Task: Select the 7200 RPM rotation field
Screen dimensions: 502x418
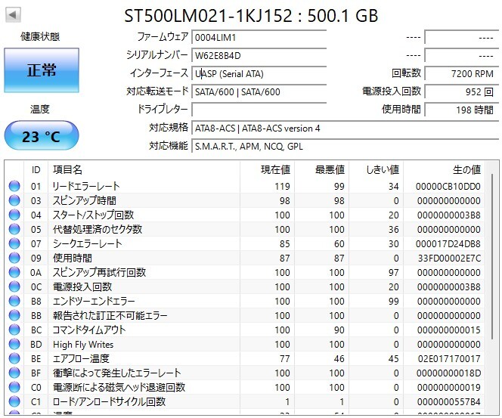Action: coord(462,73)
